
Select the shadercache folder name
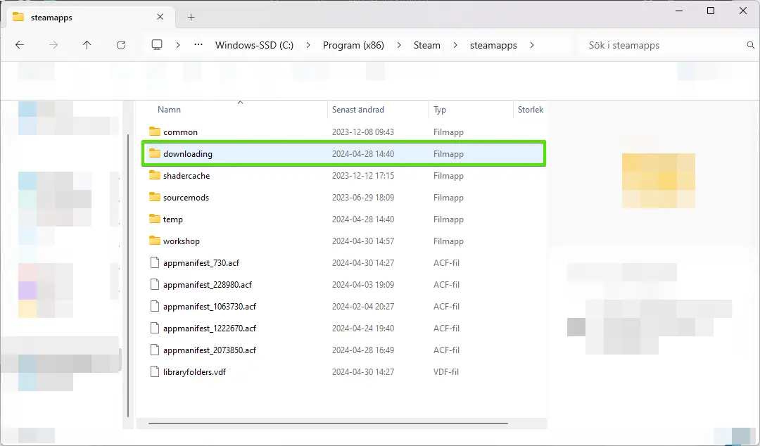[x=186, y=175]
